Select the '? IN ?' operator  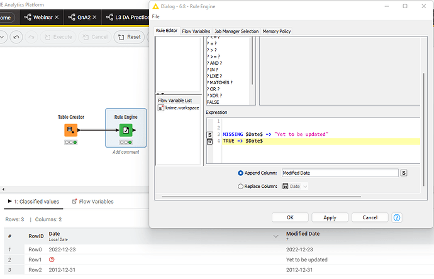pos(213,69)
